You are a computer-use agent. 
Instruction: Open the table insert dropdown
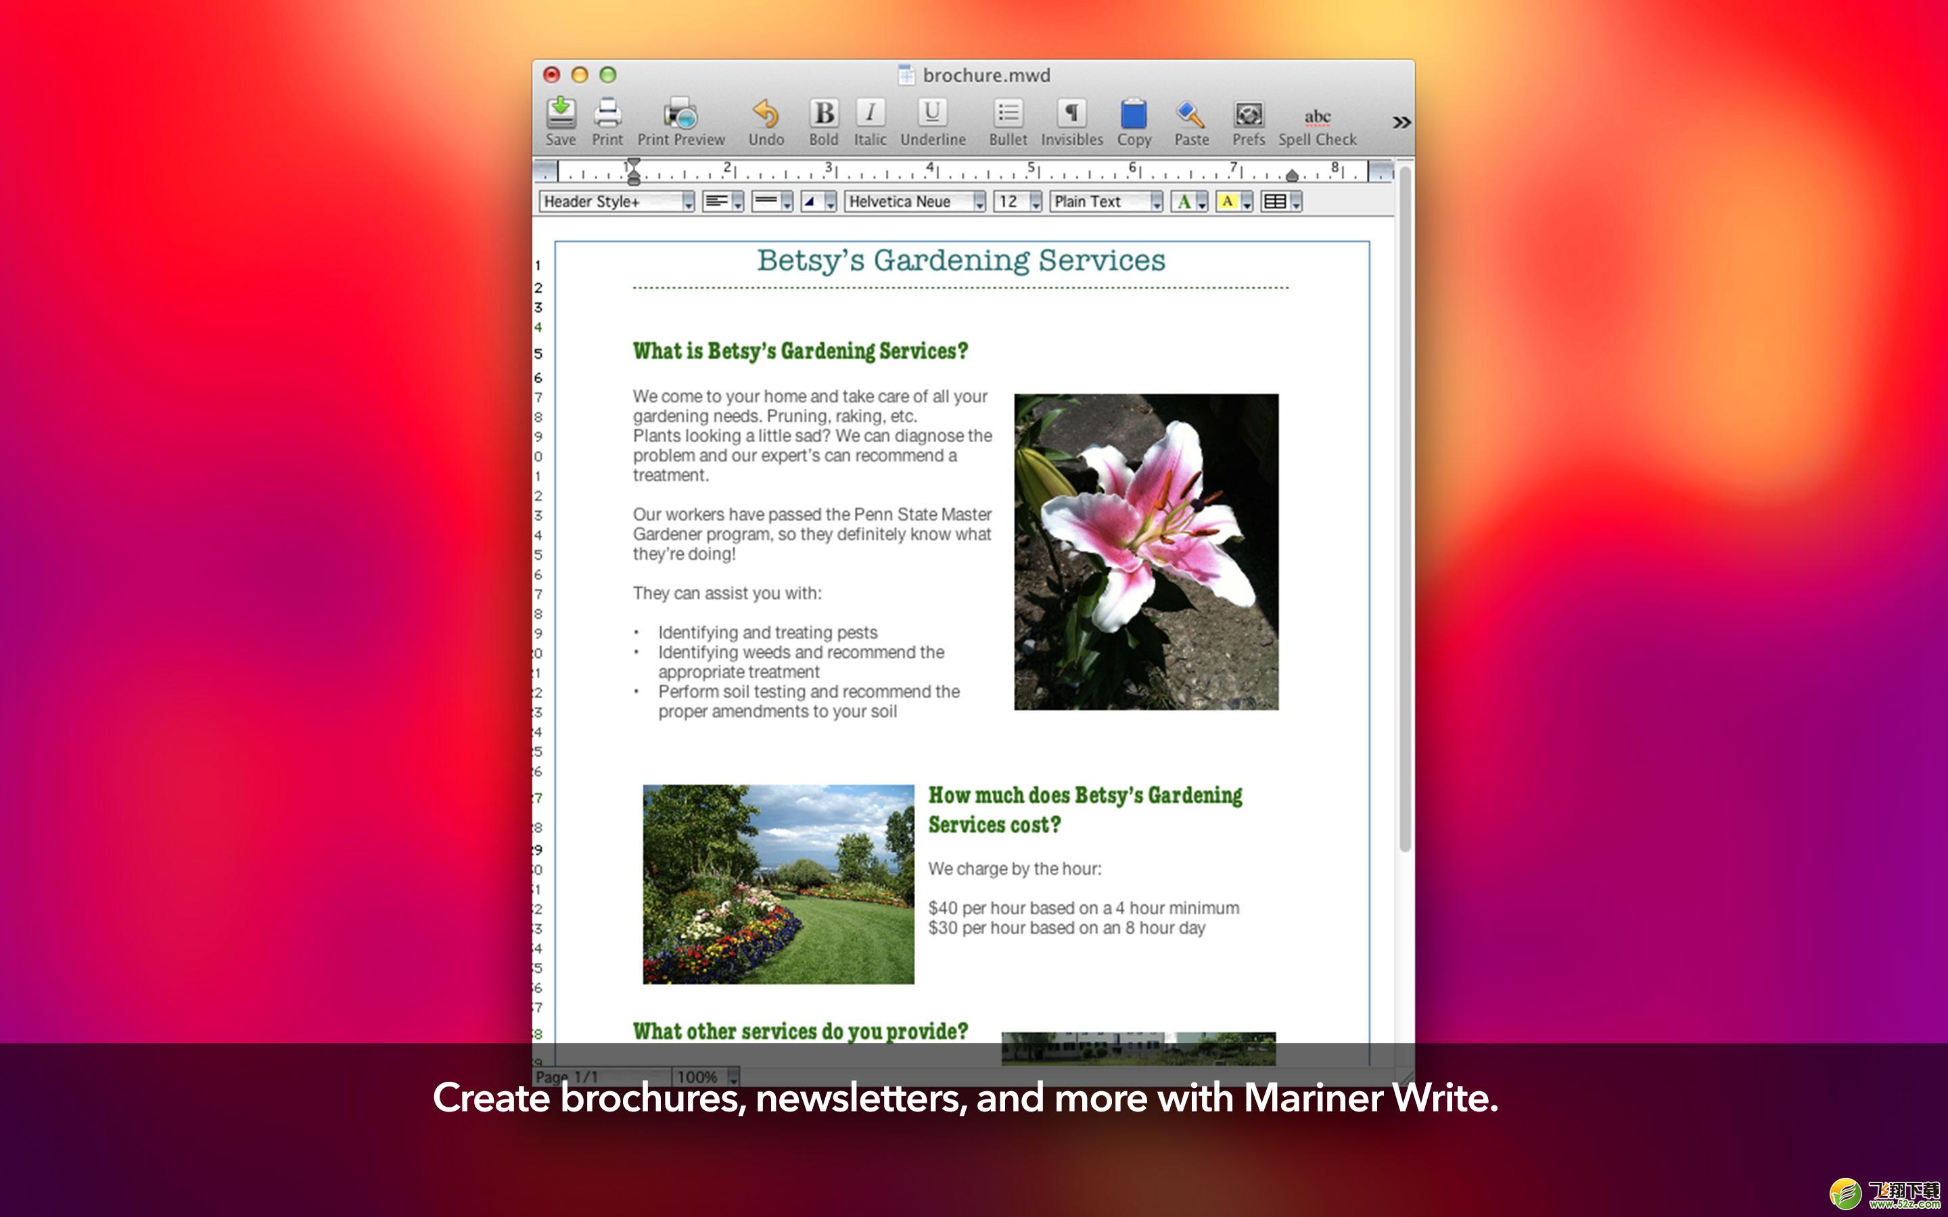coord(1280,201)
